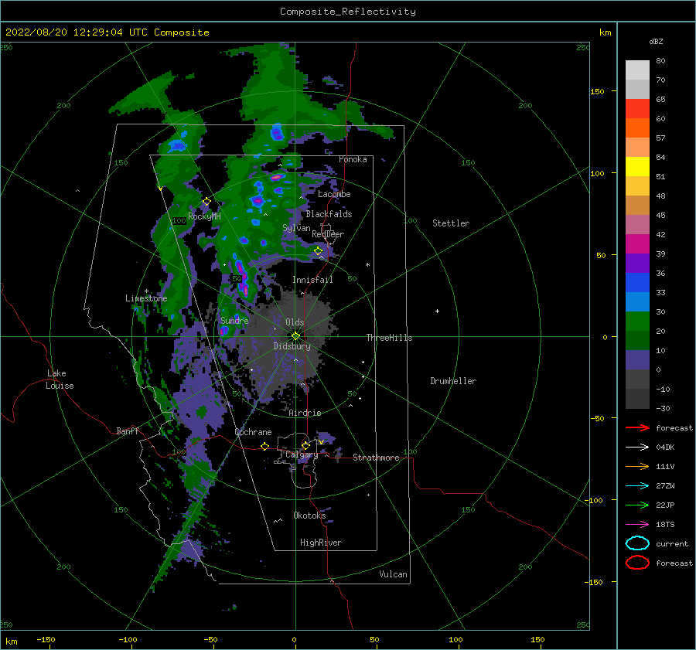Click the Innisfail town label
The image size is (696, 650).
click(312, 280)
